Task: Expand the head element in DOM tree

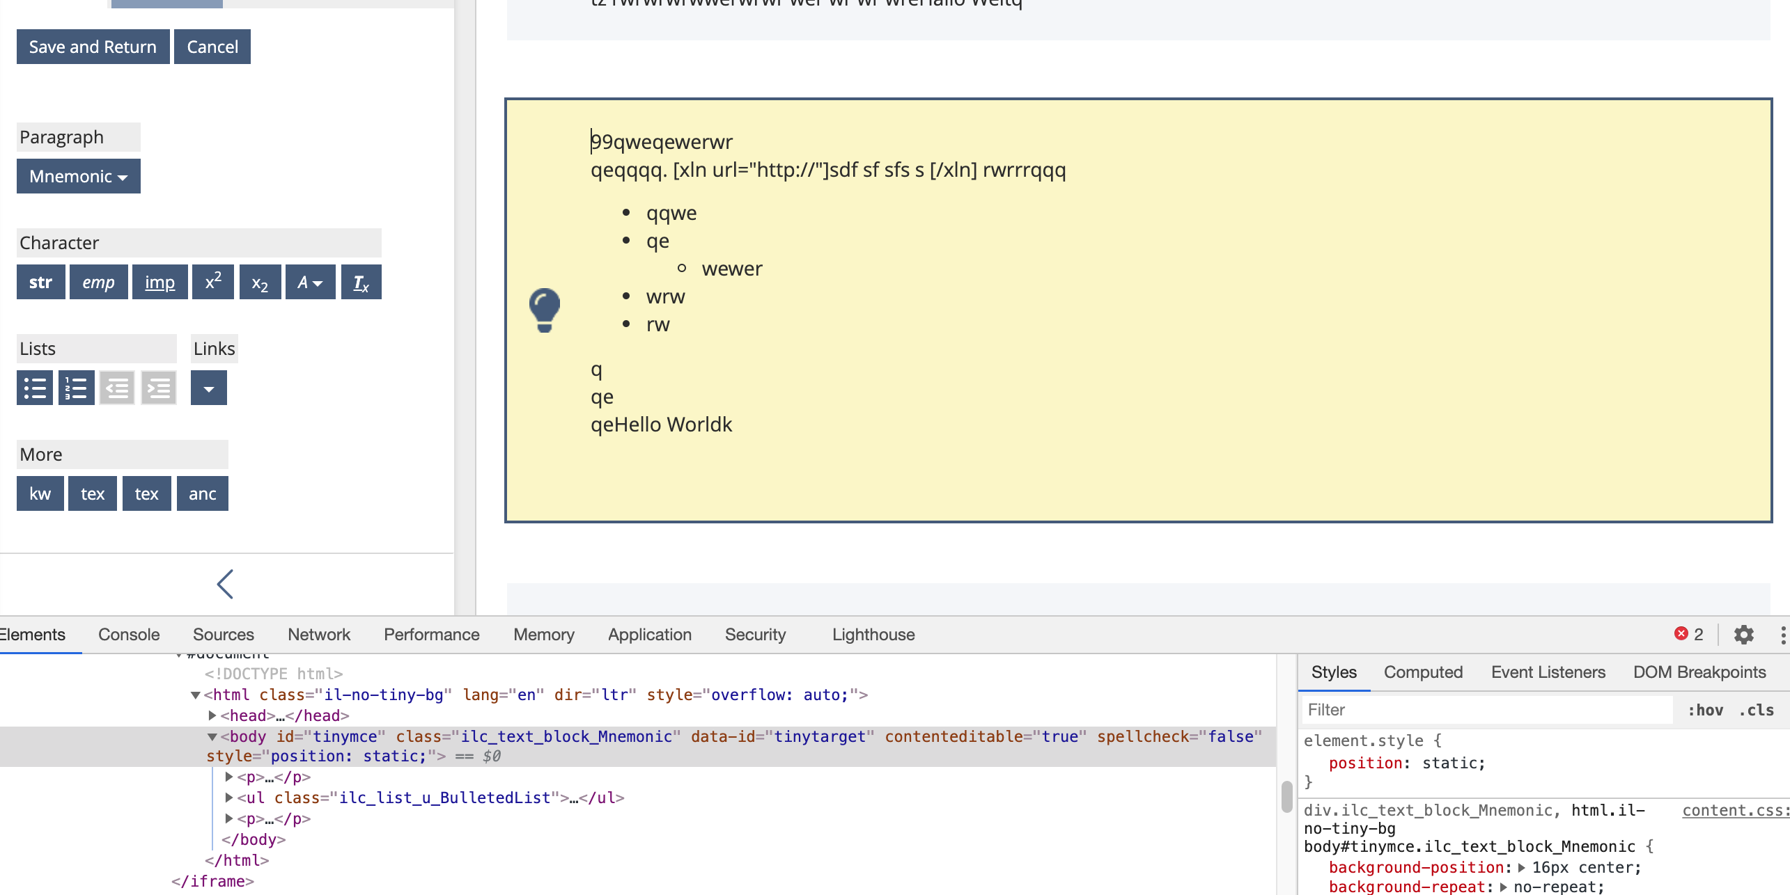Action: coord(212,715)
